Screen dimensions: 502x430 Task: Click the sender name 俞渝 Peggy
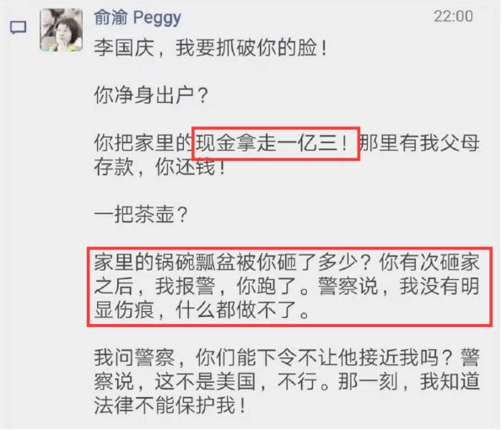[138, 17]
